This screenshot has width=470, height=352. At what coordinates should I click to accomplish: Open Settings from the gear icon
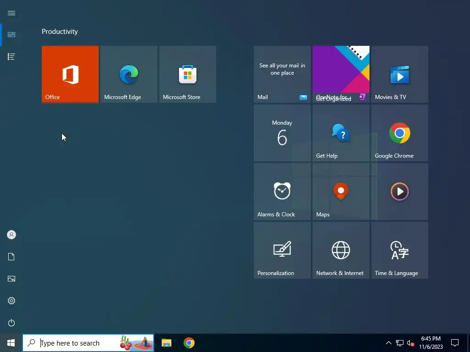11,301
